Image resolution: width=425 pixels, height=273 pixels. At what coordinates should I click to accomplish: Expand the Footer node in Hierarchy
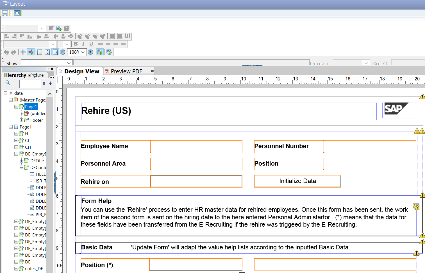click(22, 120)
